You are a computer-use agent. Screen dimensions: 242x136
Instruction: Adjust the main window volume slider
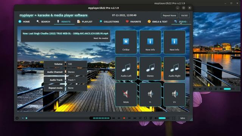point(164,118)
